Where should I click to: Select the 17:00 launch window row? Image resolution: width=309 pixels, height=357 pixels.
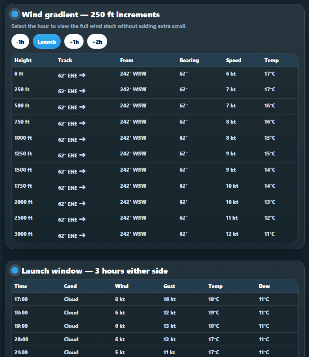(155, 299)
